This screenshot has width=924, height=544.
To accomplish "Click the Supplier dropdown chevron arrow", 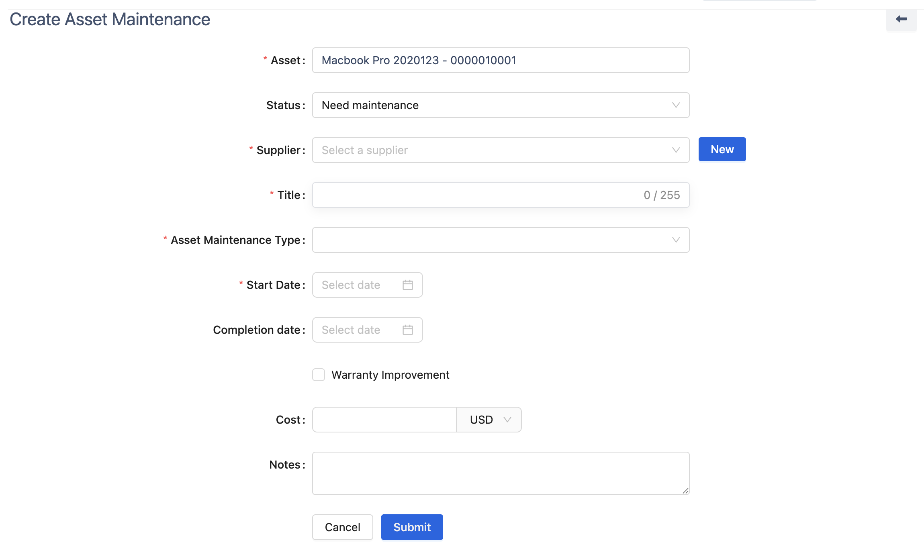I will click(x=676, y=150).
